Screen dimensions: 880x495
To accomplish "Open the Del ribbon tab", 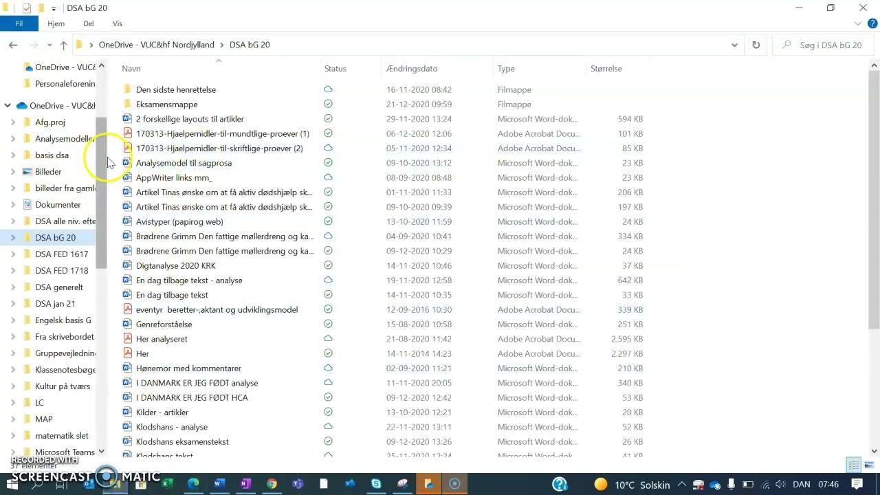I will point(89,23).
